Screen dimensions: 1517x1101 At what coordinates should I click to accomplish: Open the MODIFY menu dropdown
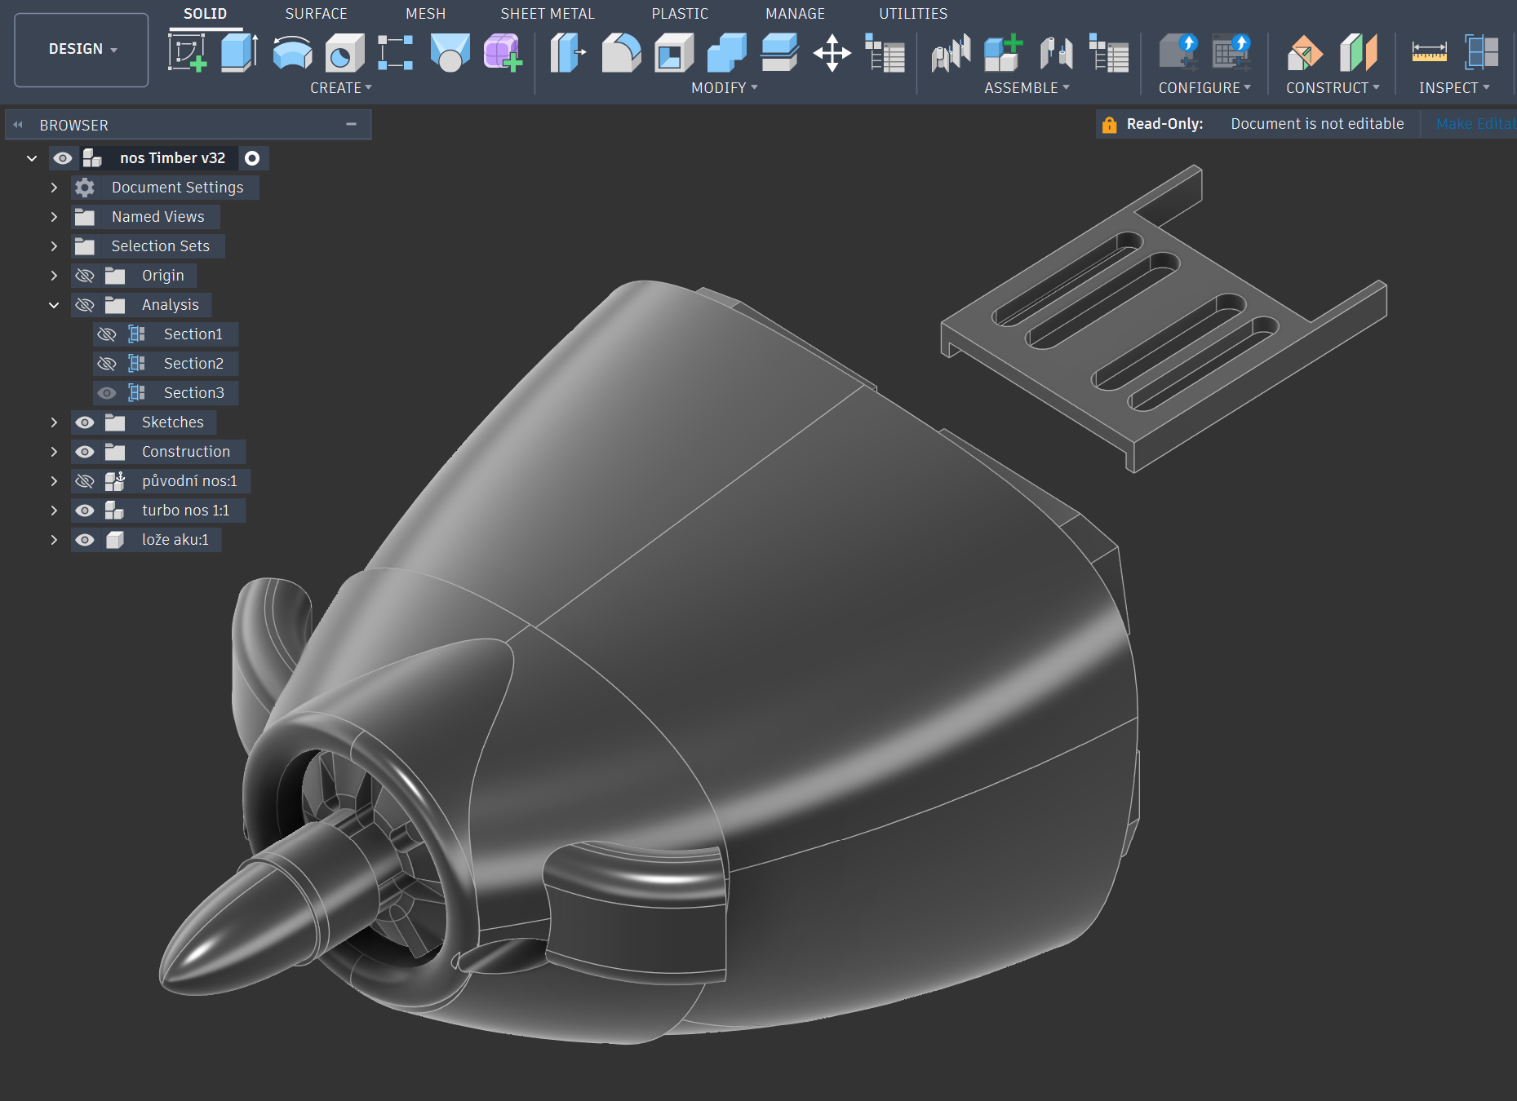pos(724,88)
